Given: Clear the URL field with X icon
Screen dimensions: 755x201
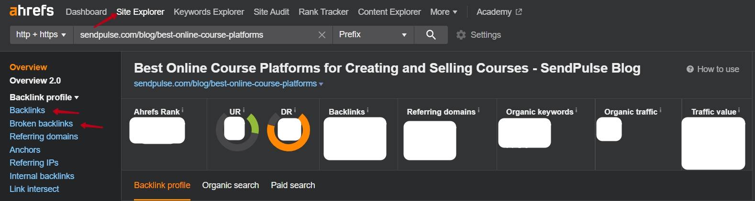Looking at the screenshot, I should point(322,35).
